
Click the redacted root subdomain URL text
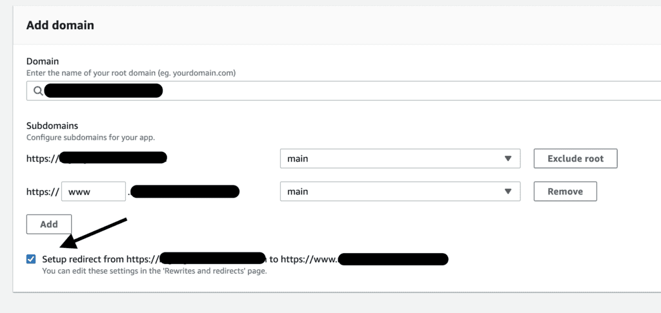pos(113,158)
